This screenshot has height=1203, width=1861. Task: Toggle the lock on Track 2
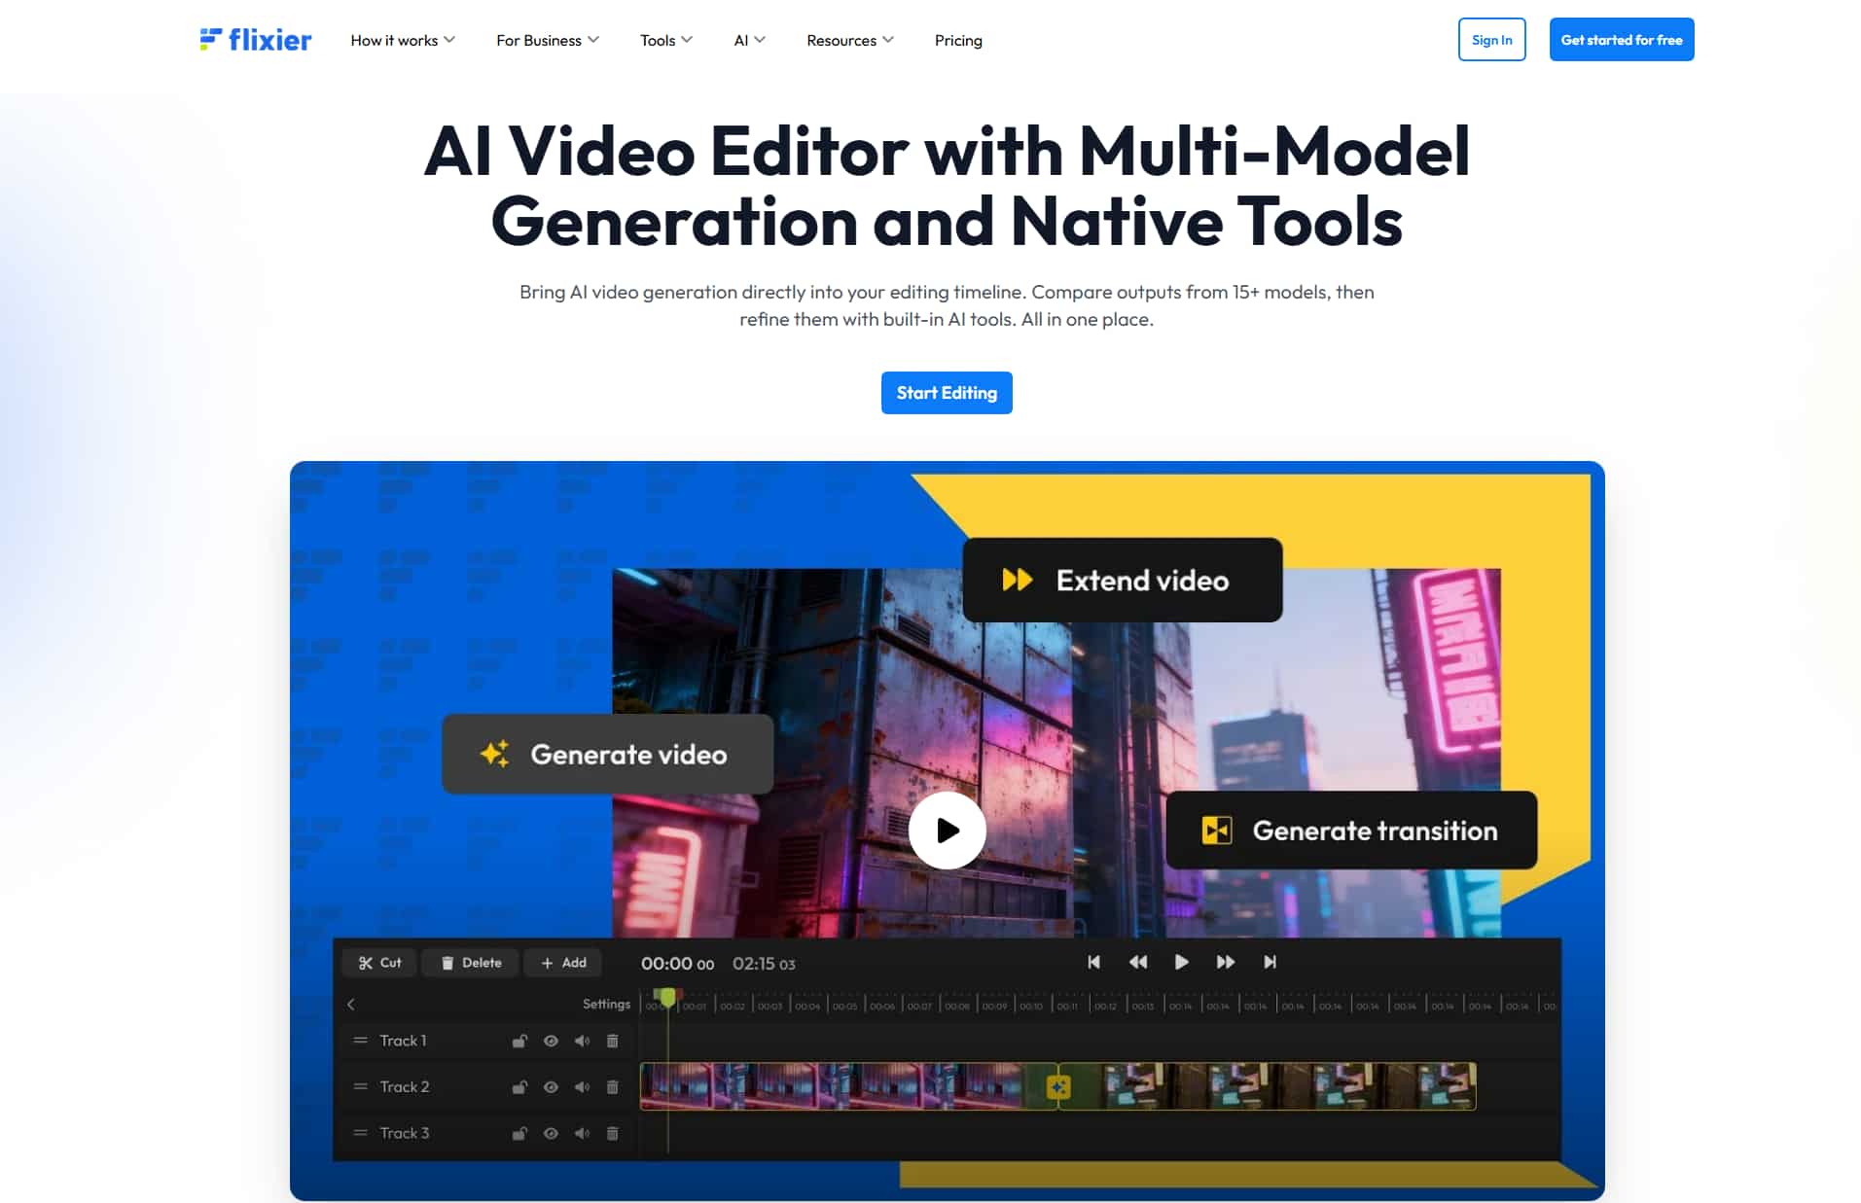pyautogui.click(x=519, y=1087)
